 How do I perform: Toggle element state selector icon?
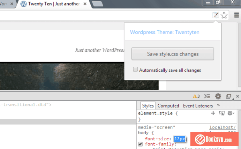(x=222, y=113)
